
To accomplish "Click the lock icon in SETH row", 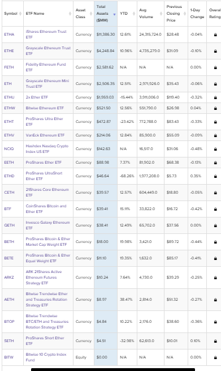I will [215, 341].
